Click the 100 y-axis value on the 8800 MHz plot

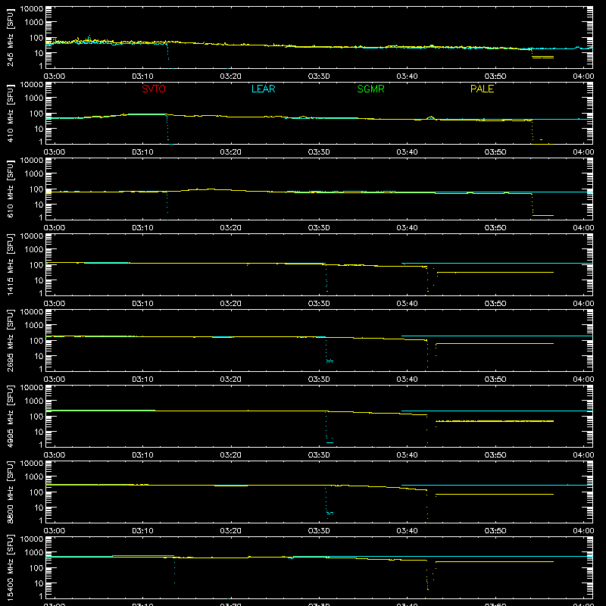[36, 492]
